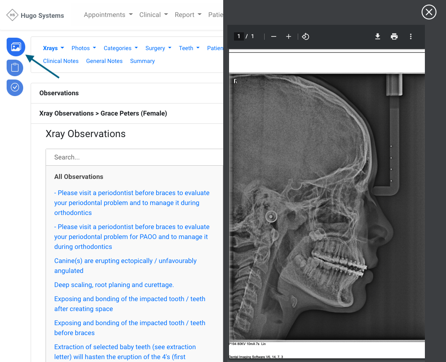Zoom out of the X-ray
The width and height of the screenshot is (446, 362).
click(x=274, y=36)
